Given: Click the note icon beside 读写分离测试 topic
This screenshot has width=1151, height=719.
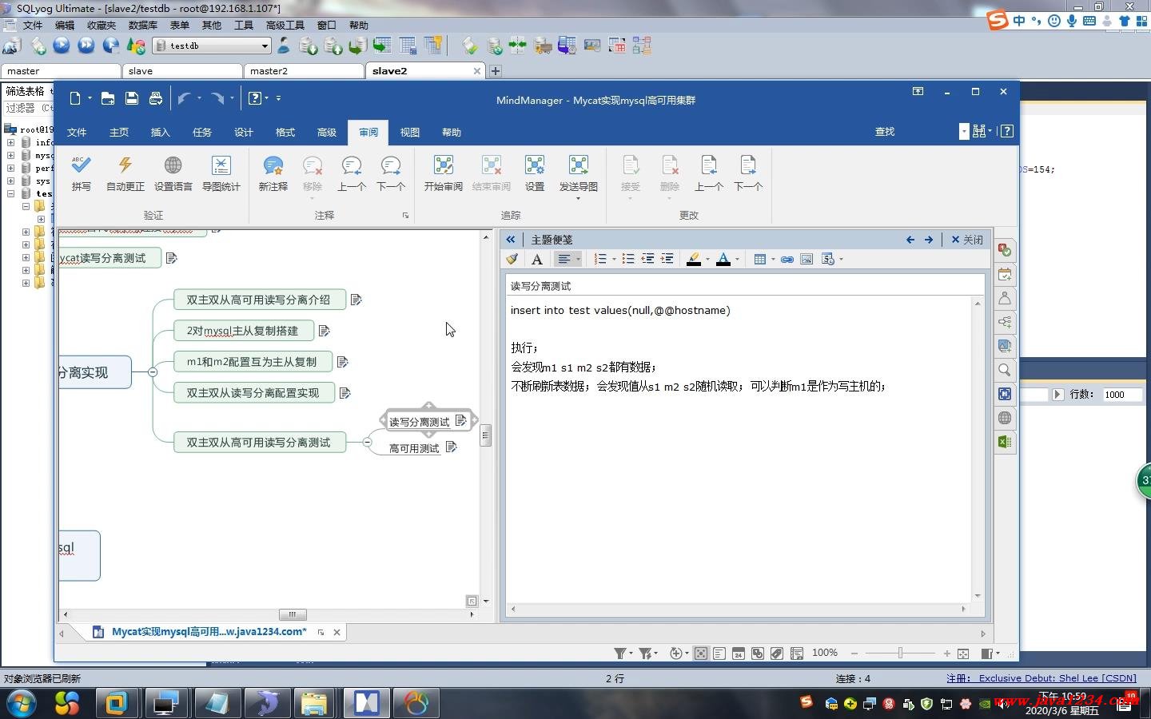Looking at the screenshot, I should coord(461,420).
